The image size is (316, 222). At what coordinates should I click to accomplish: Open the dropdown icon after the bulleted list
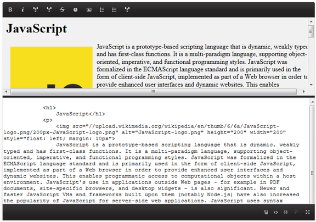point(127,9)
